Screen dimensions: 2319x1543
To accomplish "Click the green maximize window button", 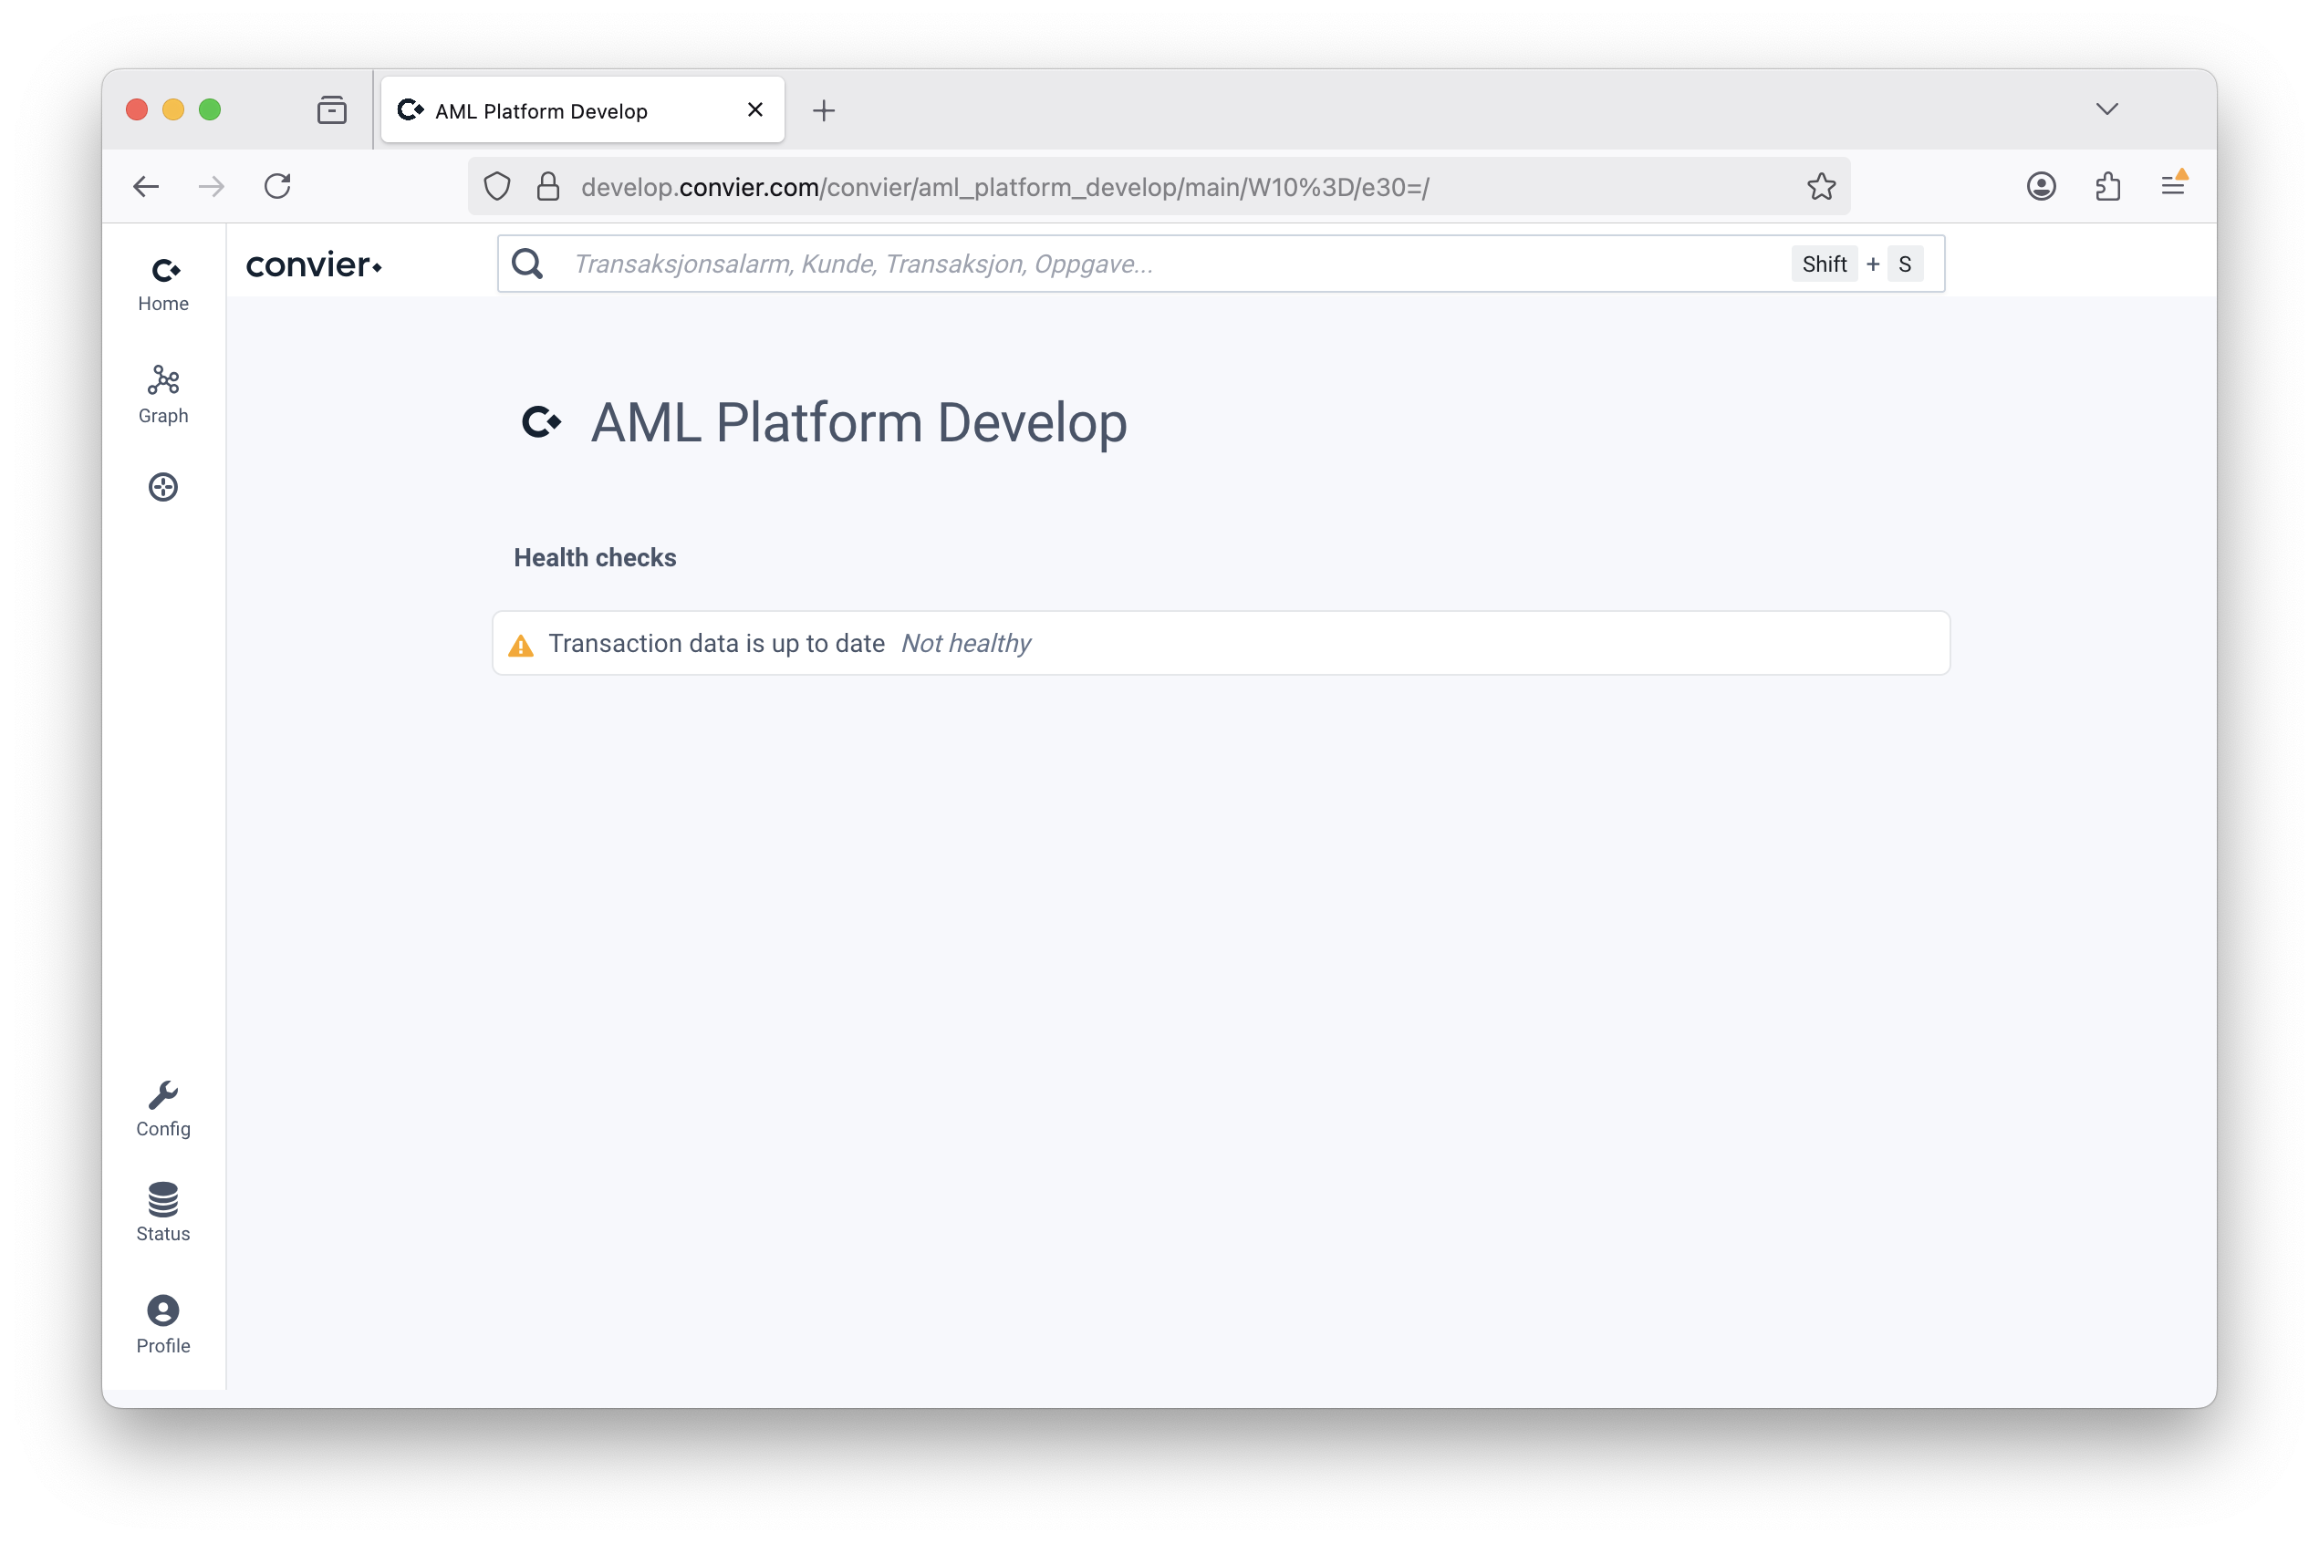I will pos(210,109).
